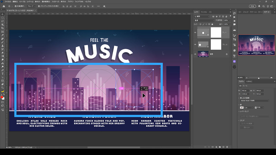The height and width of the screenshot is (155, 276).
Task: Open the Actions play icon panel
Action: pos(235,17)
